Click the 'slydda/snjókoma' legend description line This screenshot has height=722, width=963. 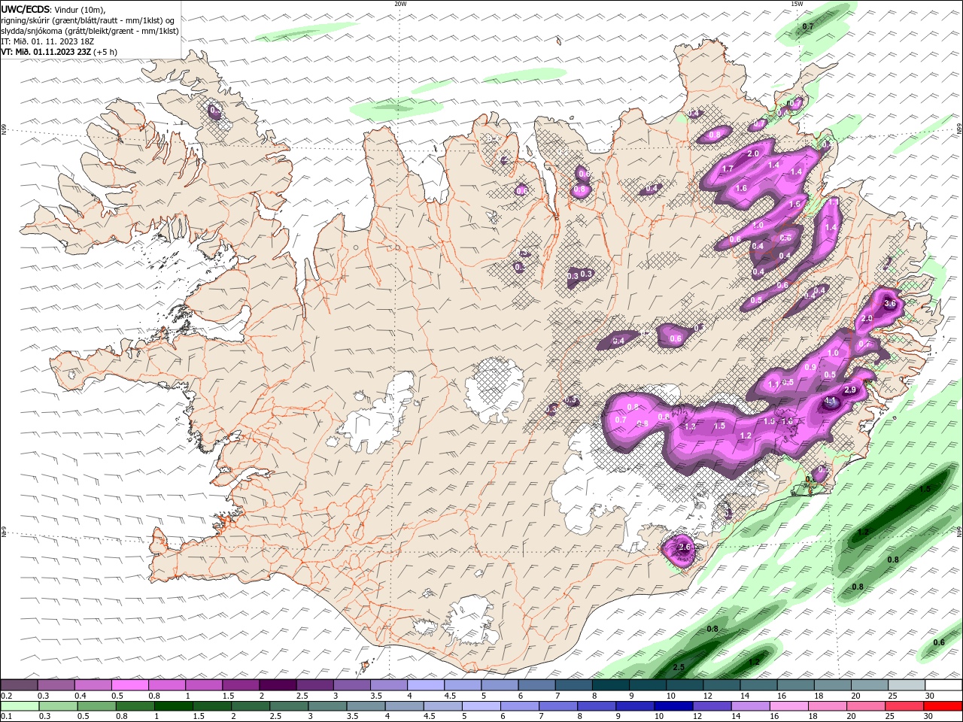coord(90,31)
